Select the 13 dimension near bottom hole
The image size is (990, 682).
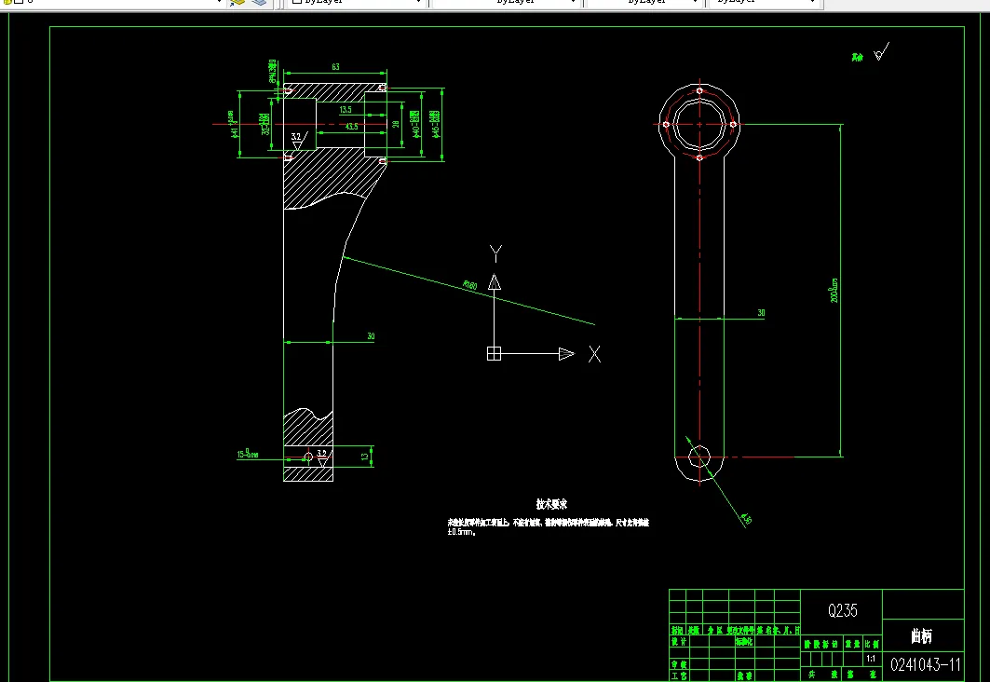point(364,457)
